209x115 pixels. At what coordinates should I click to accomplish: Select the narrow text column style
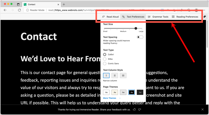tap(106, 75)
